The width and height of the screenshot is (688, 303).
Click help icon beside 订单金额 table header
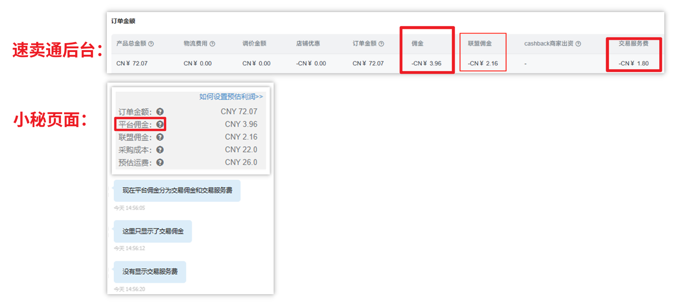[381, 44]
